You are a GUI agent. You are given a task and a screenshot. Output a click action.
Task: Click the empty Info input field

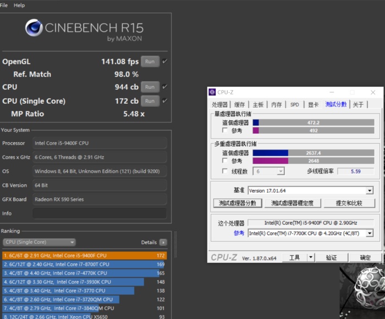coord(100,213)
